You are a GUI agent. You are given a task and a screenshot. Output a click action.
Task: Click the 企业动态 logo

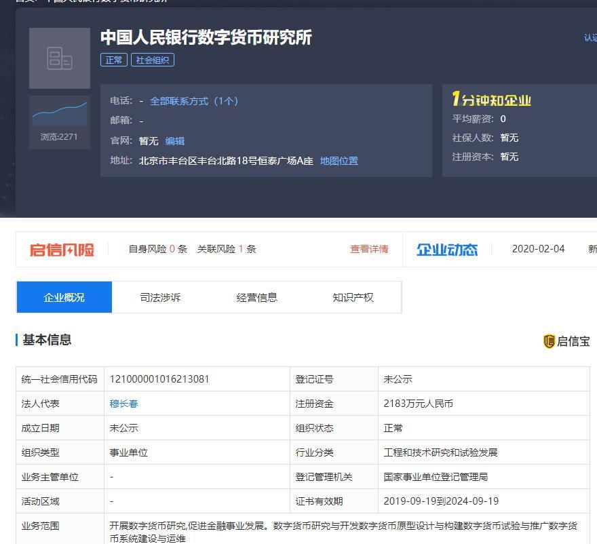447,250
